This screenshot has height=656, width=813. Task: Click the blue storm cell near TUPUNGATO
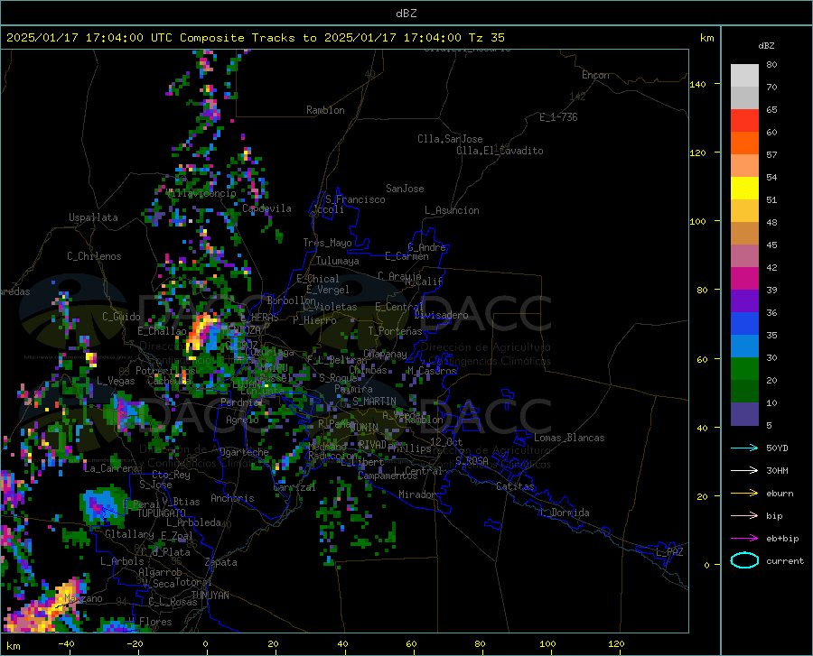tap(104, 504)
